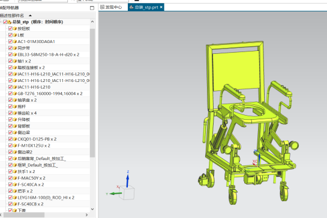Switch to the 发现中心 tab

111,7
